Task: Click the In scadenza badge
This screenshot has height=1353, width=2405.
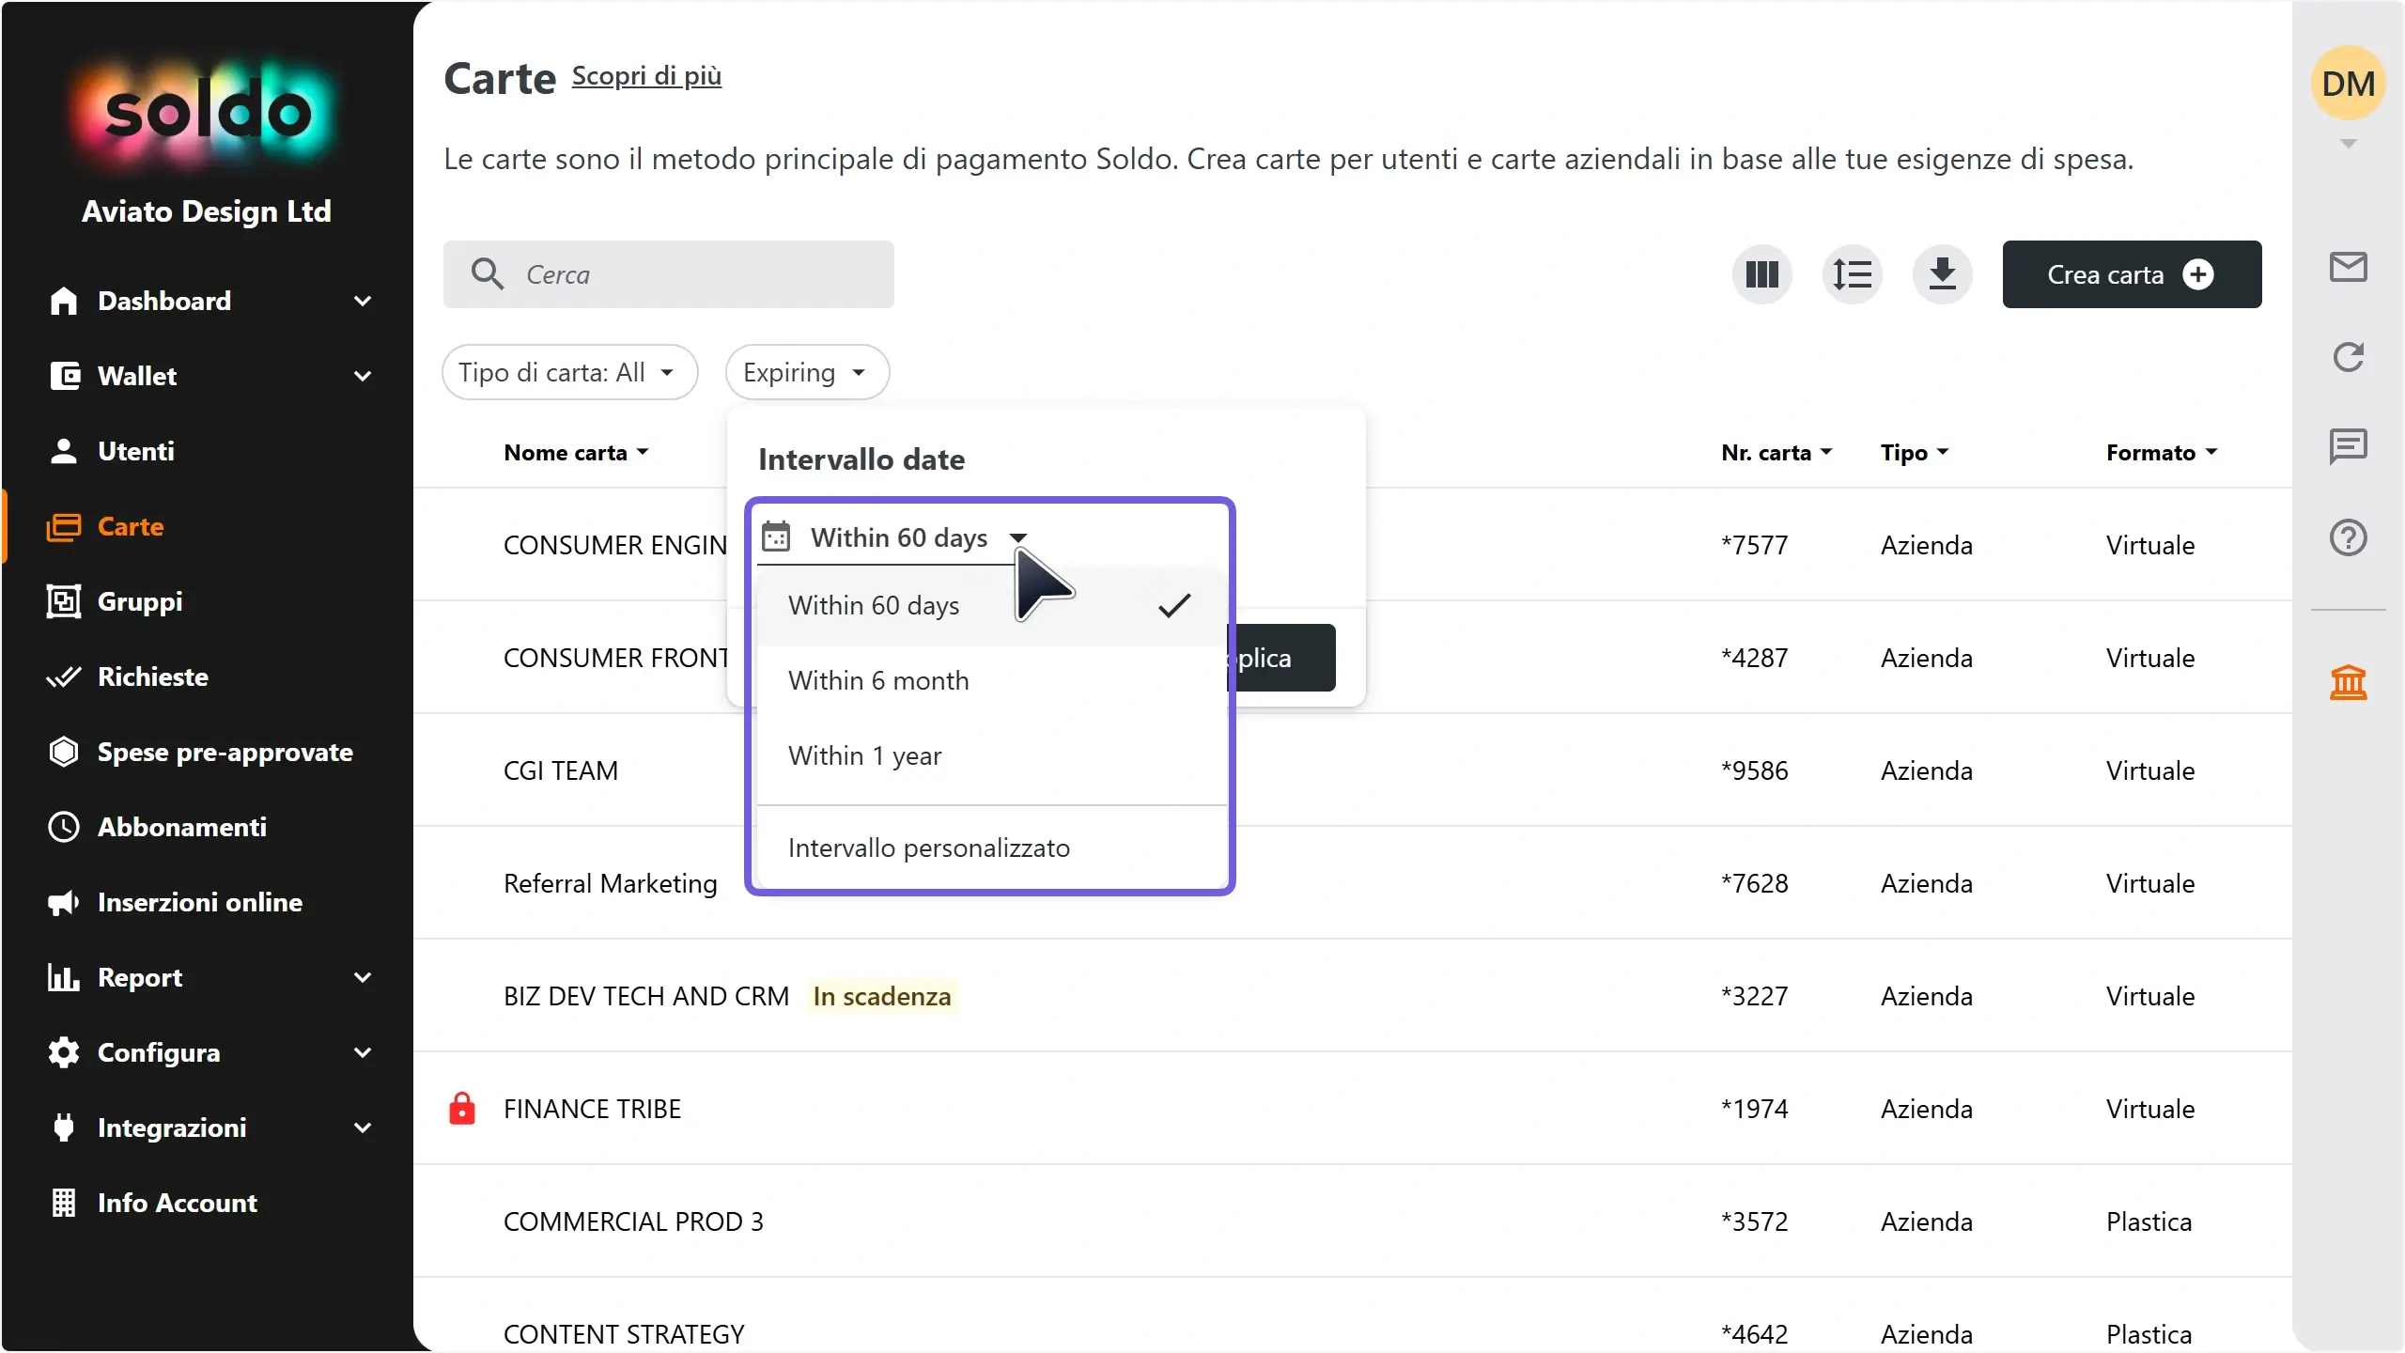Action: [881, 996]
